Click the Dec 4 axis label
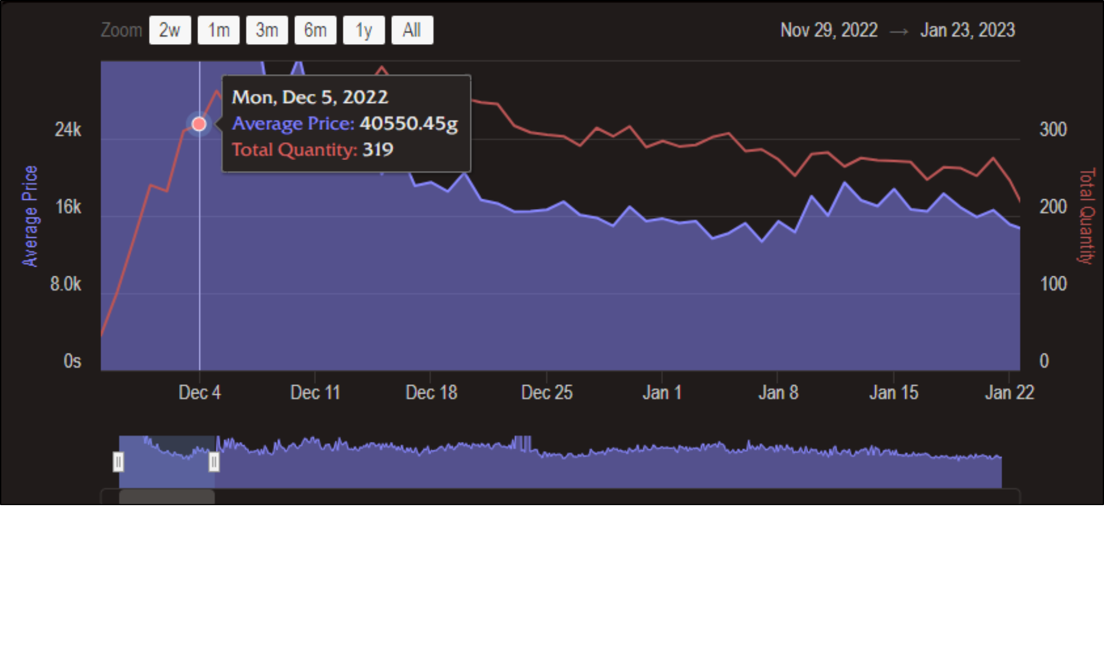The width and height of the screenshot is (1104, 662). coord(199,392)
